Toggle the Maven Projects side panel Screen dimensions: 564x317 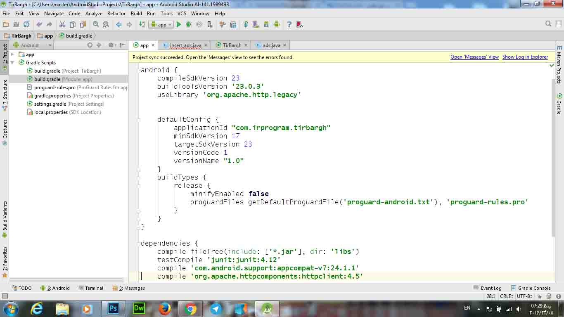point(559,64)
